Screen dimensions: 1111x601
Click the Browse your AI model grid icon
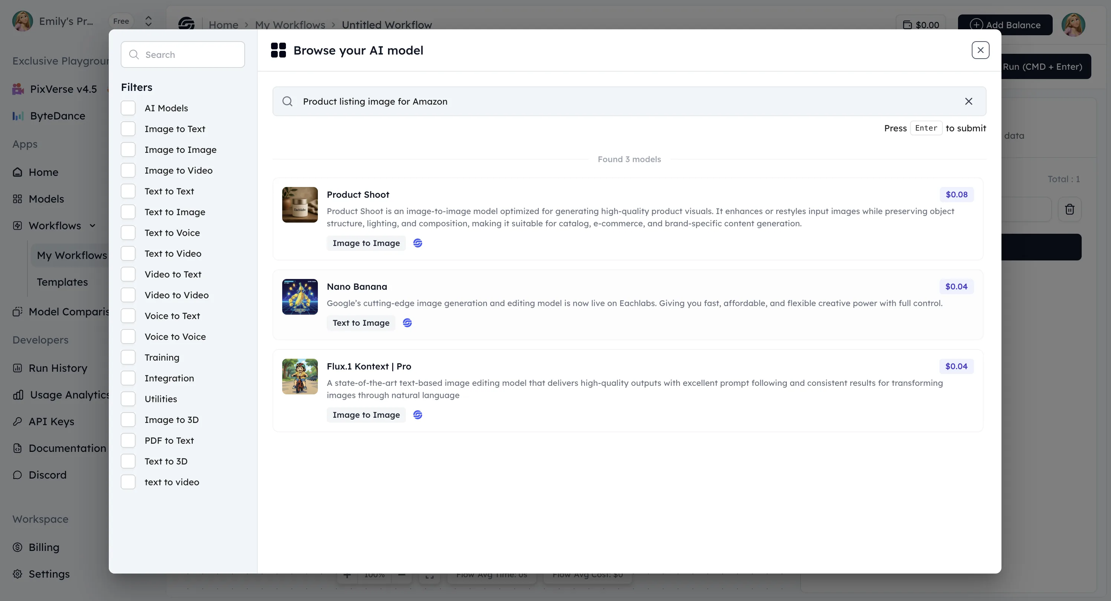pyautogui.click(x=278, y=50)
